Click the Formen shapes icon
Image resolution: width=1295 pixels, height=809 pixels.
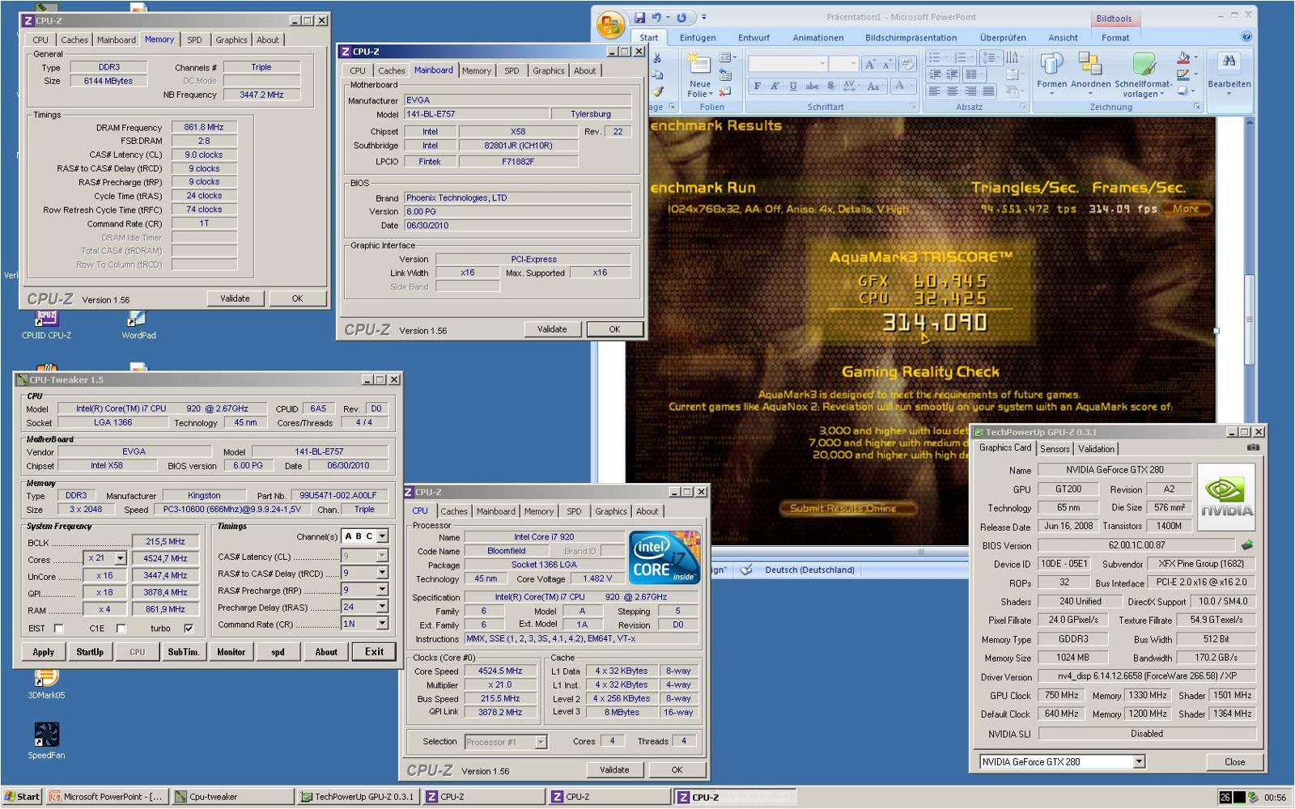(1051, 64)
